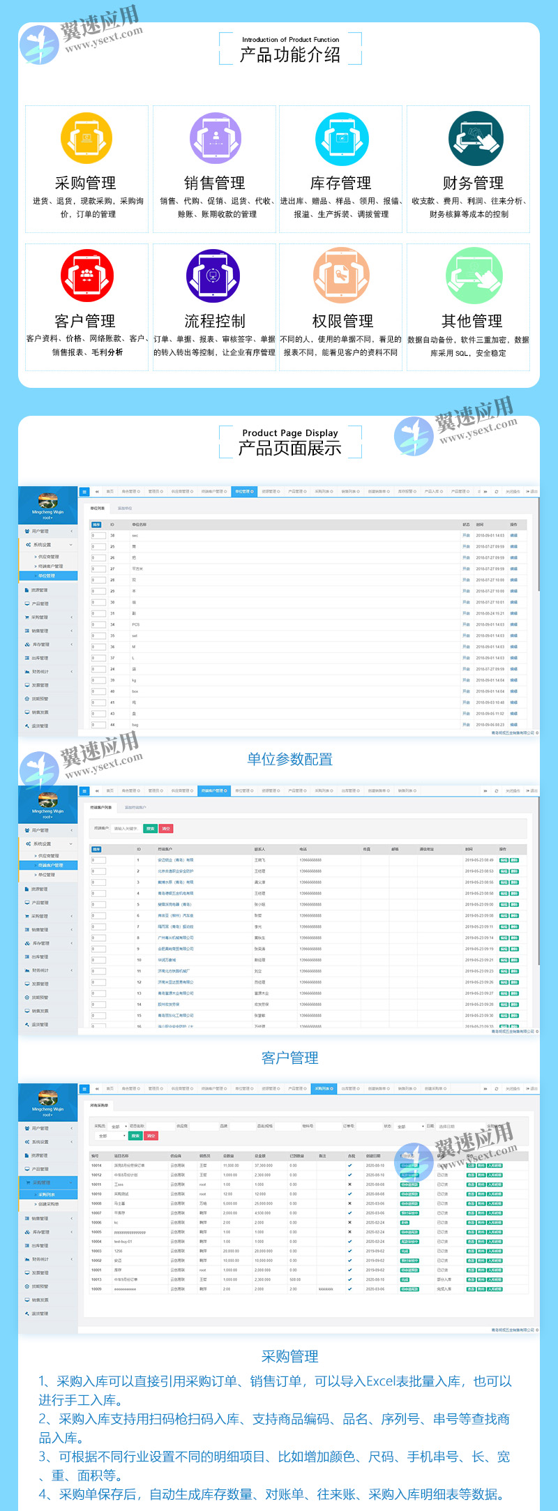
Task: Click the red 客户管理 feature icon
Action: coord(86,276)
